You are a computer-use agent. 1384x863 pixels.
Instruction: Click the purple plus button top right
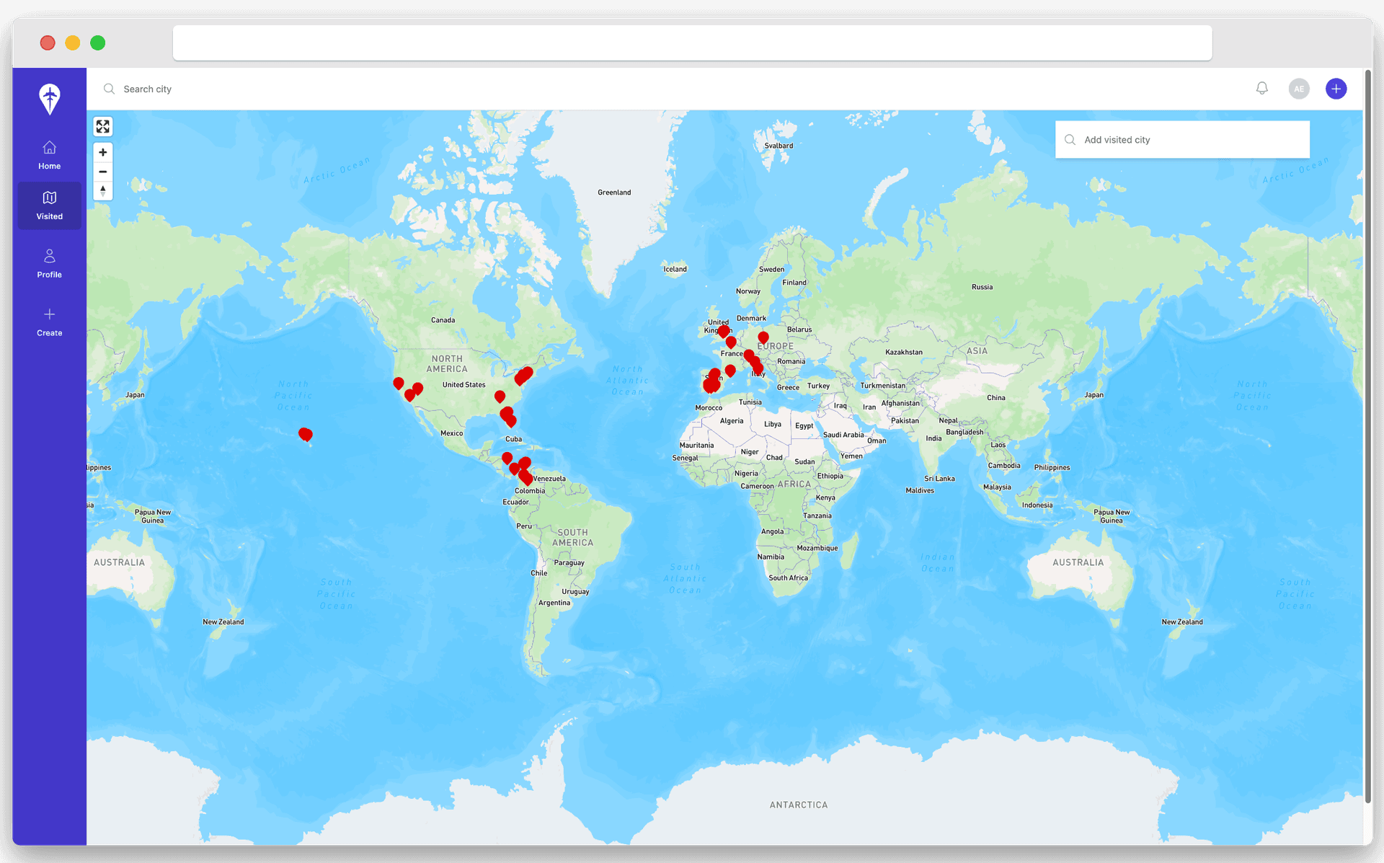pos(1336,88)
